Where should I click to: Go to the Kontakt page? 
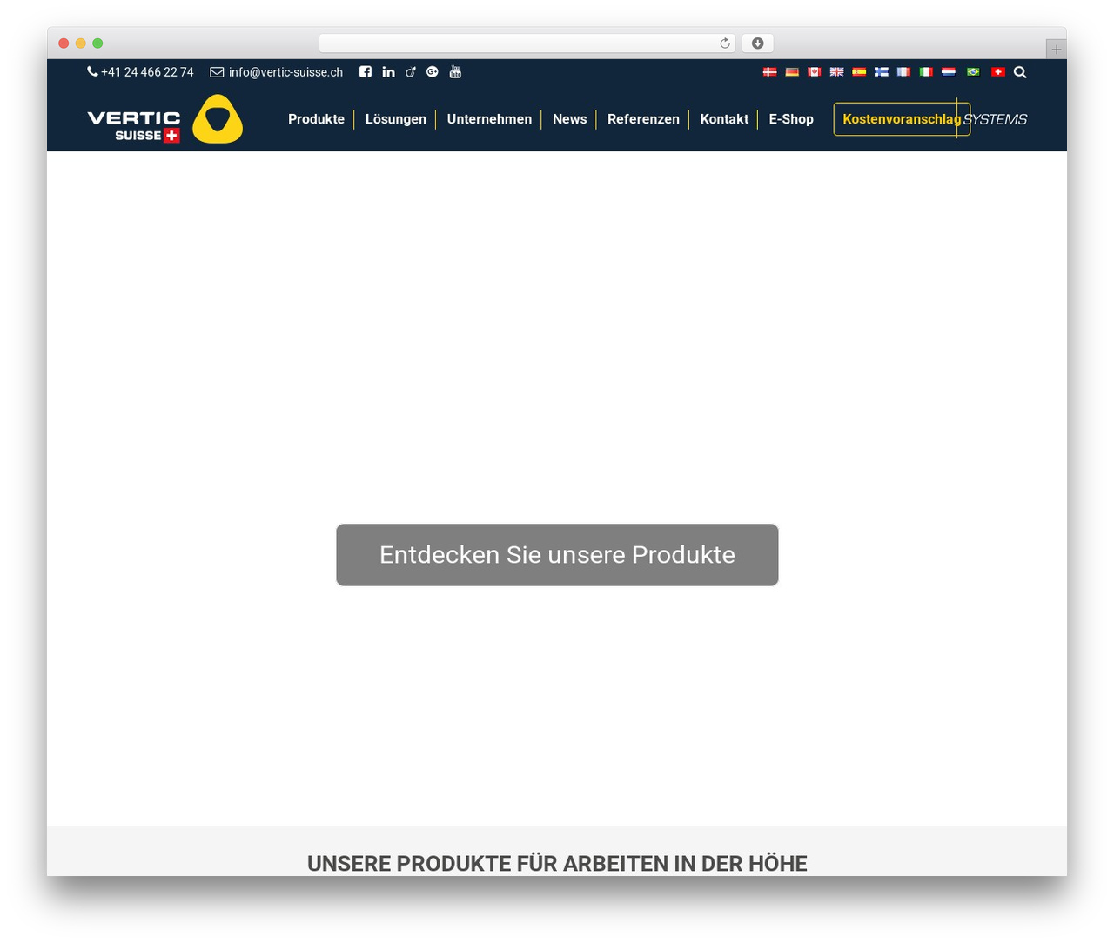click(724, 119)
